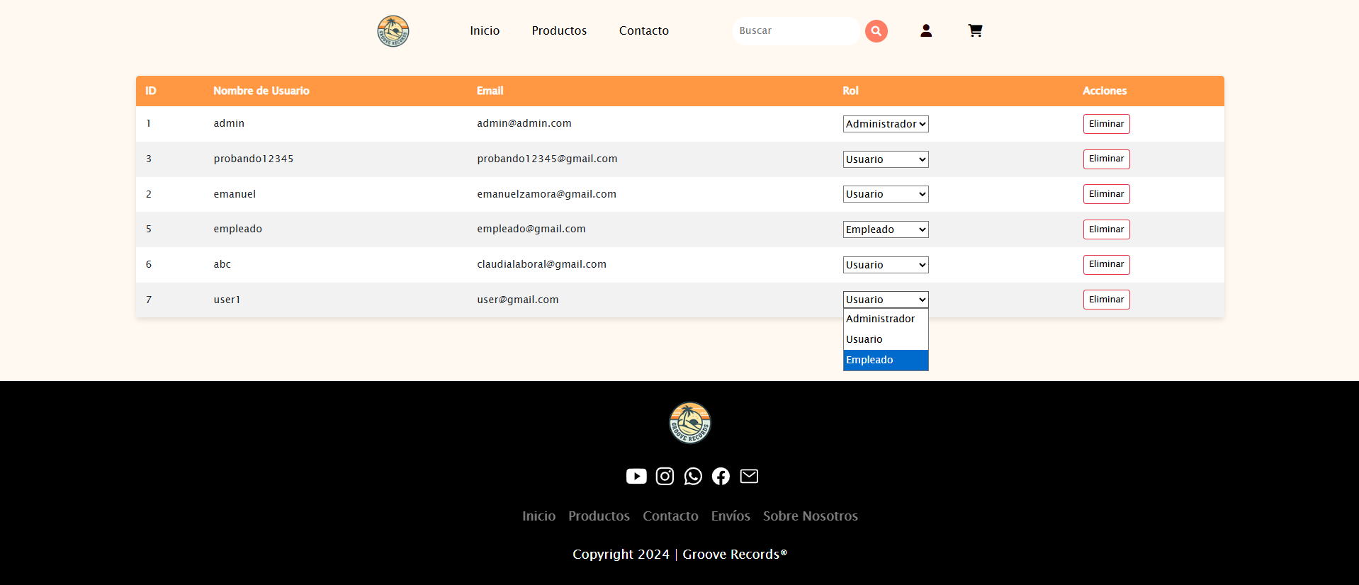Click the claudialaboral@gmail.com email cell
Image resolution: width=1359 pixels, height=585 pixels.
pyautogui.click(x=541, y=264)
